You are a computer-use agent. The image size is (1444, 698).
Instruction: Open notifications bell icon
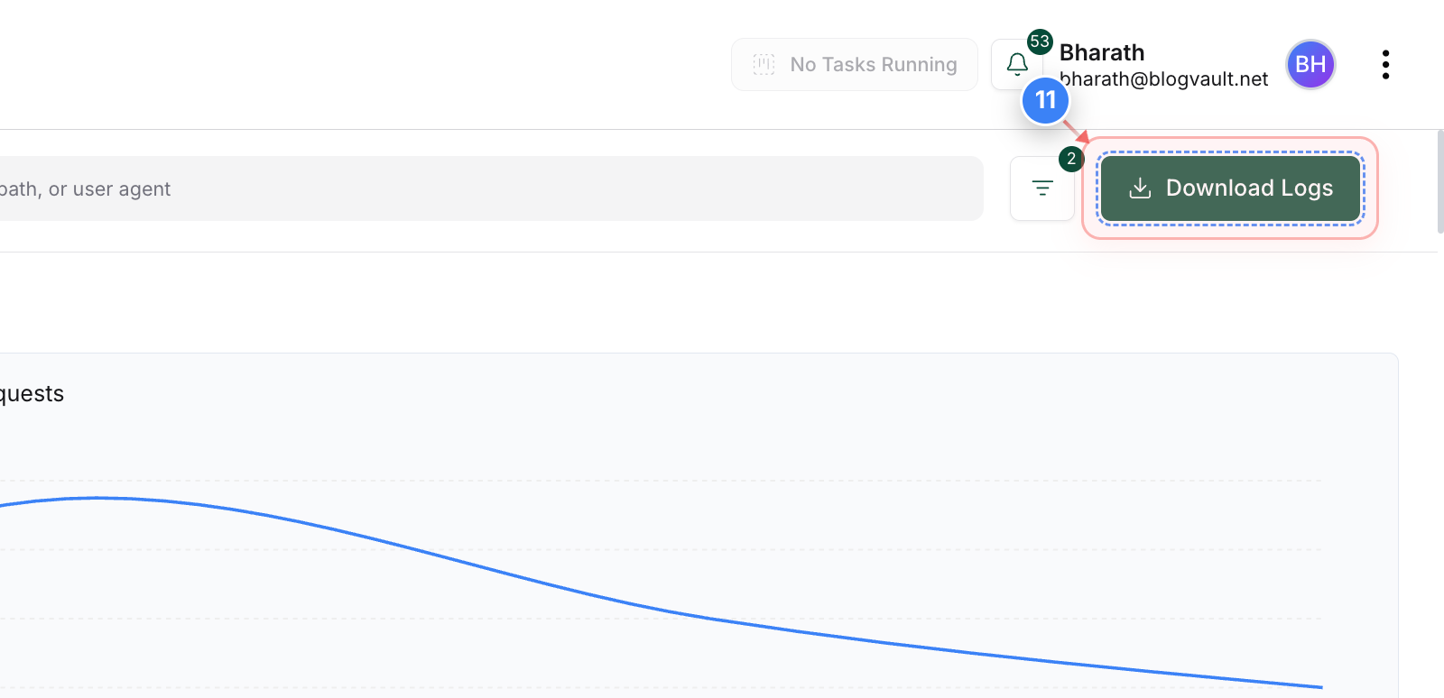pyautogui.click(x=1017, y=64)
